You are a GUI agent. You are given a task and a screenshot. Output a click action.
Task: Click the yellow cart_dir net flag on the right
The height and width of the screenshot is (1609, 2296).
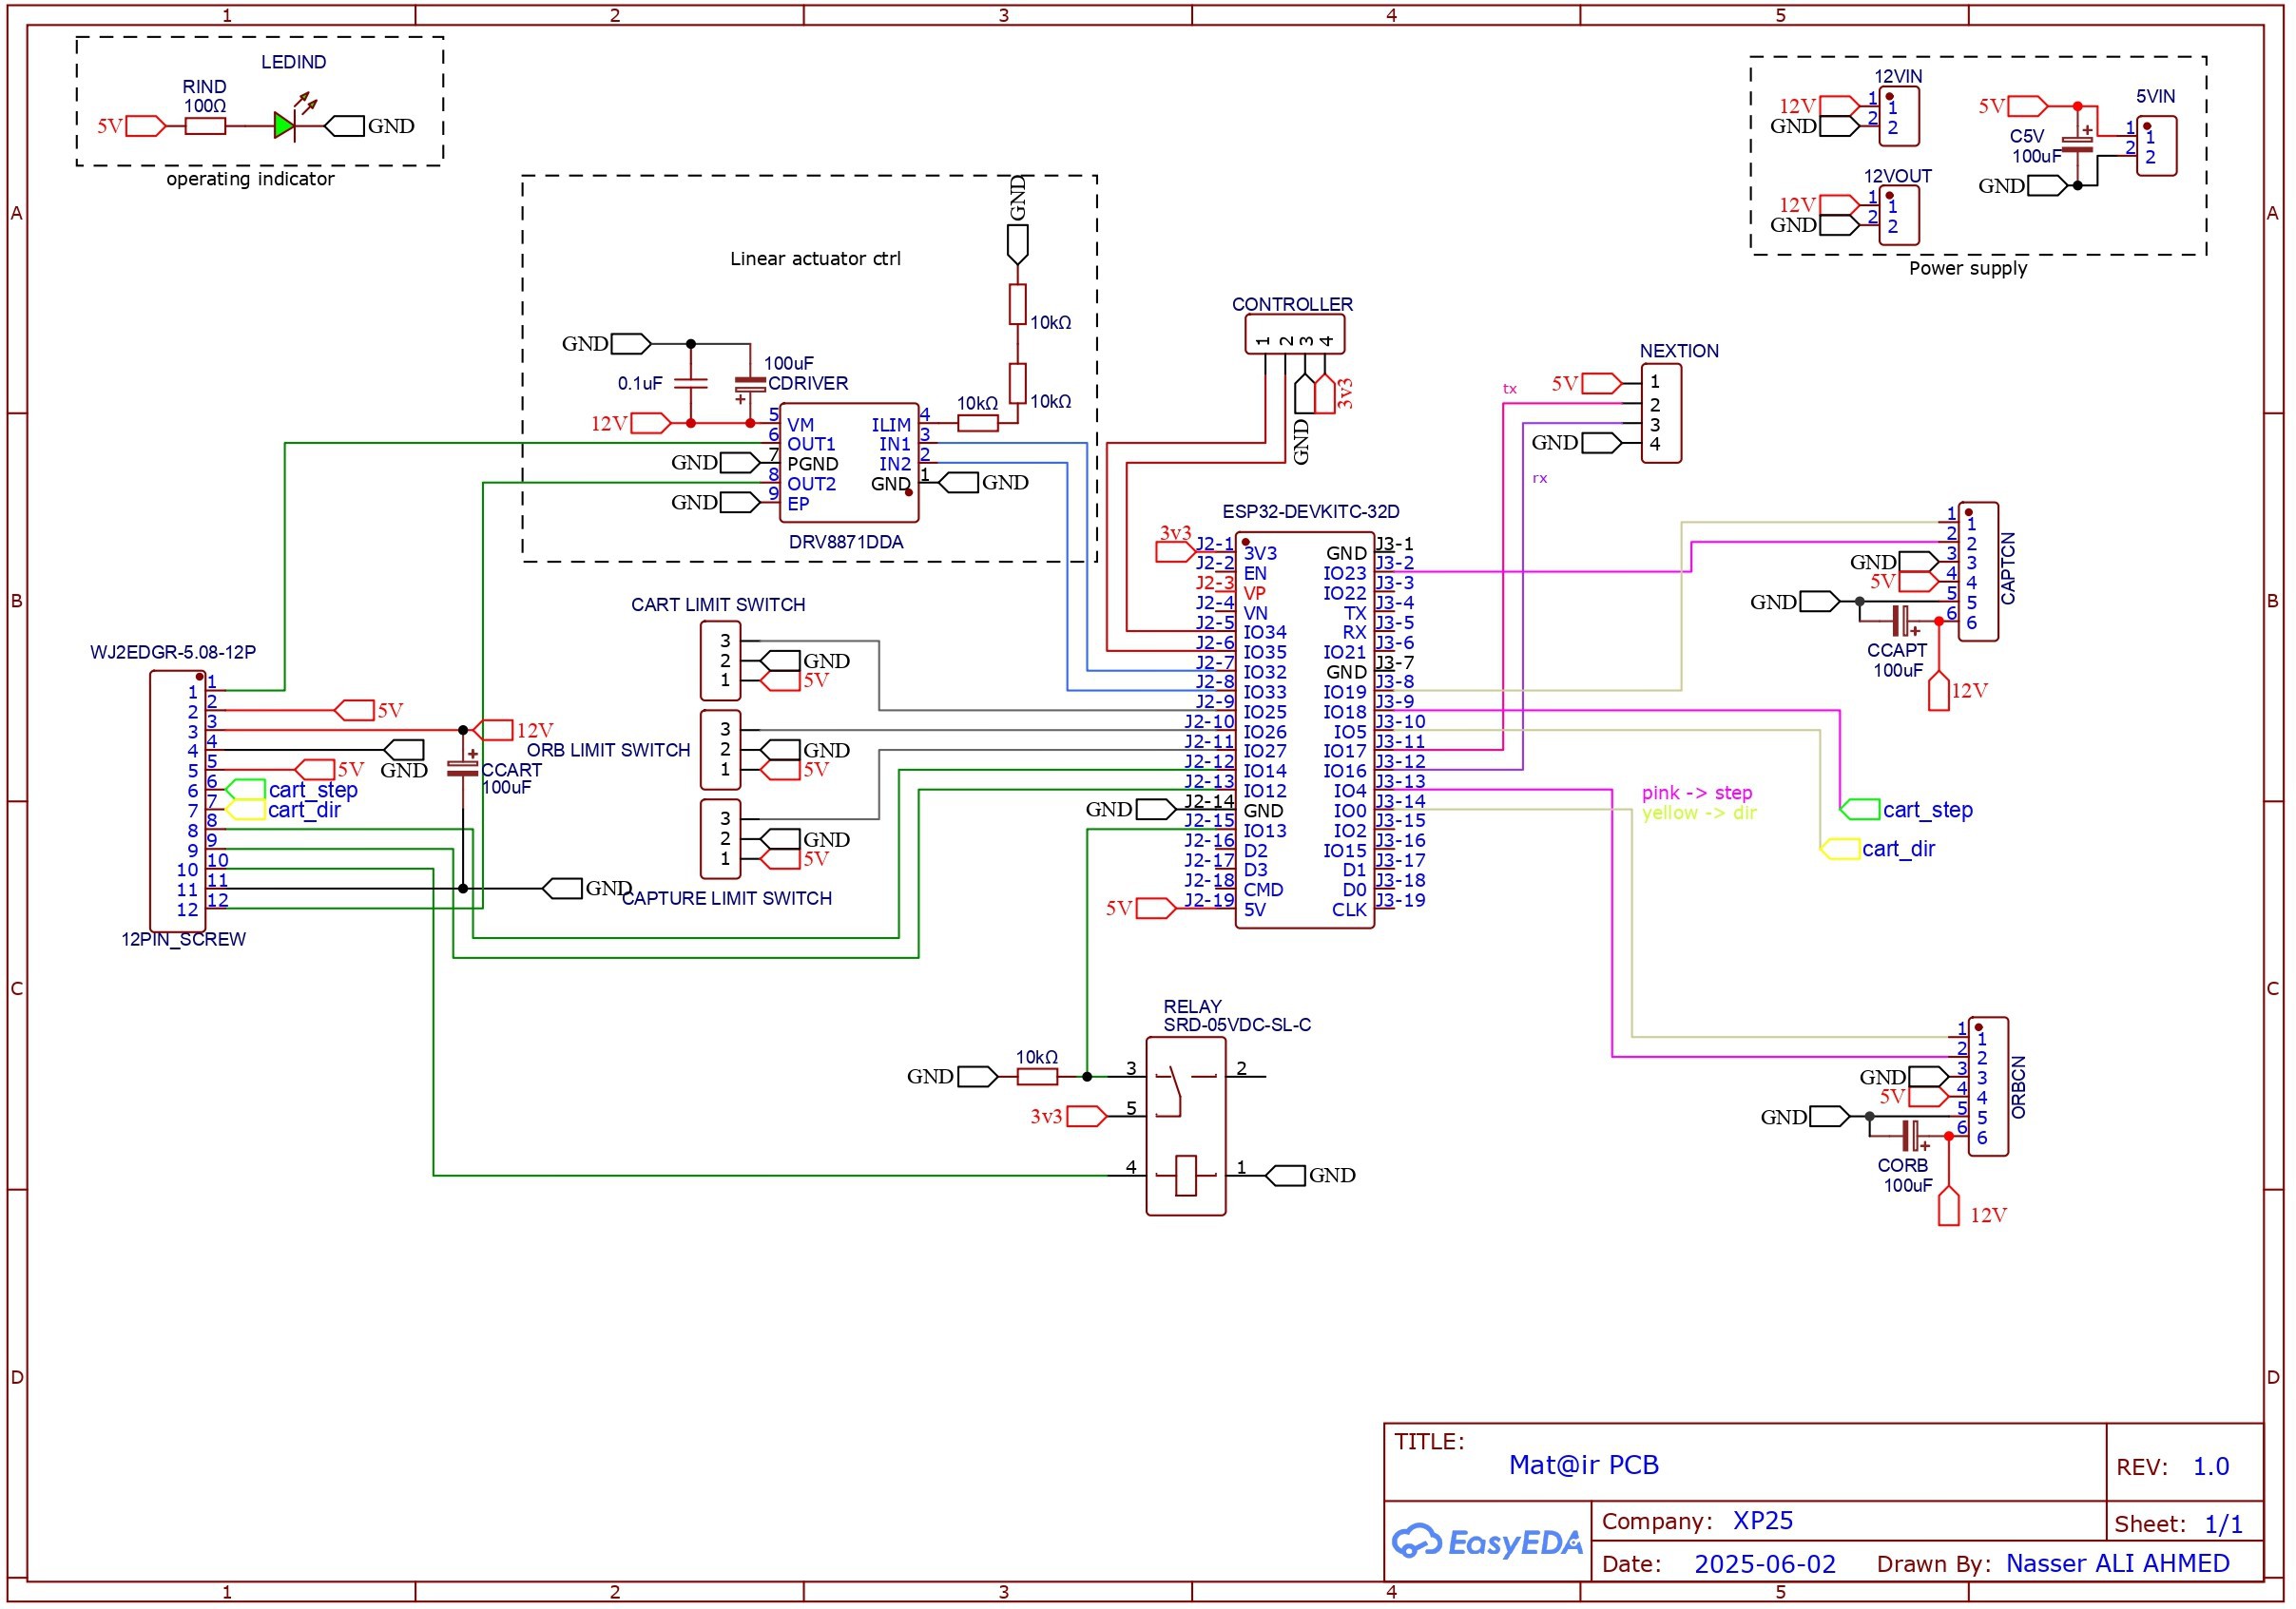[1840, 850]
